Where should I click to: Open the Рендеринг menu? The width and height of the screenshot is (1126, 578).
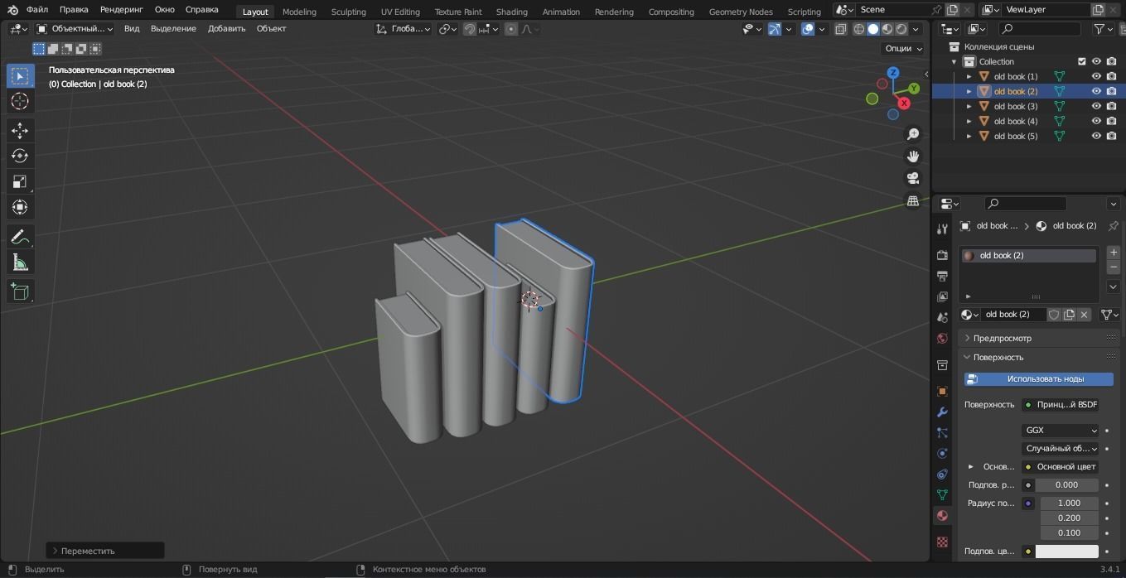tap(121, 10)
